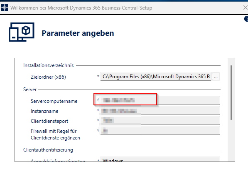
Task: Click the Servercomputername input field
Action: click(x=160, y=100)
